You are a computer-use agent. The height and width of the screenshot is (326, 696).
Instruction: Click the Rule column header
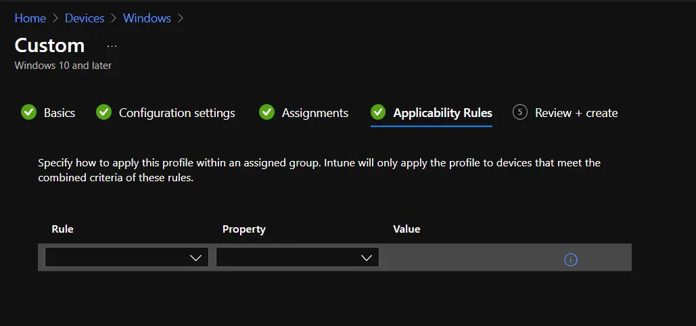point(63,229)
